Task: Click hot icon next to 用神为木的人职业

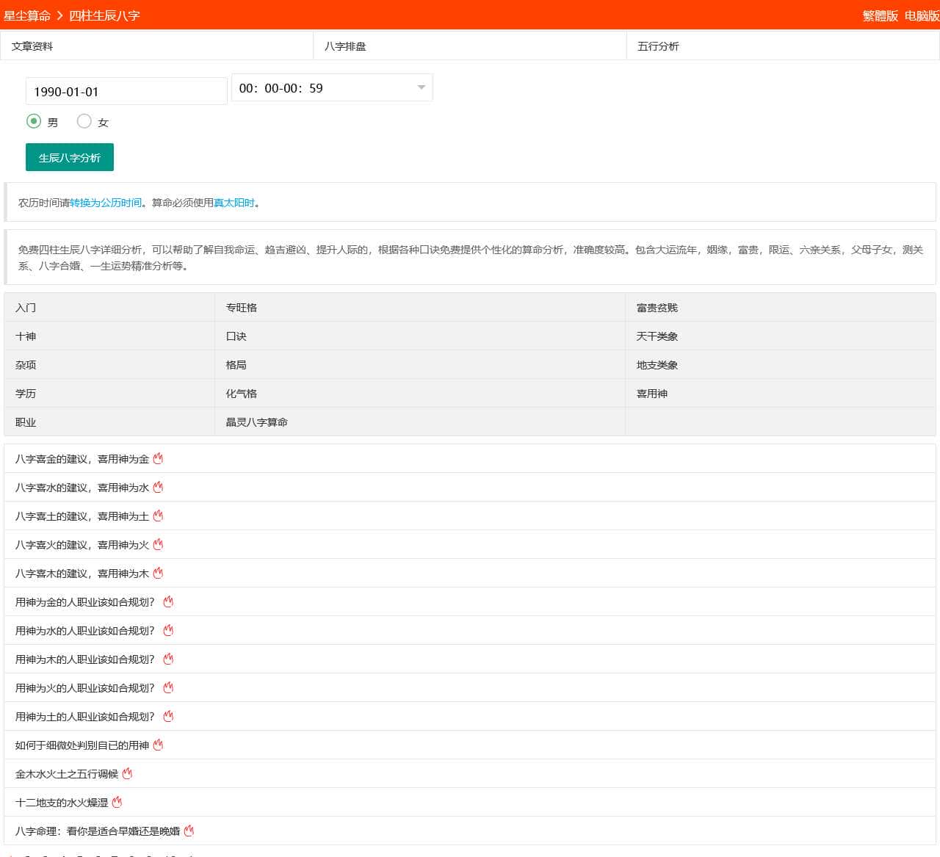Action: coord(168,659)
